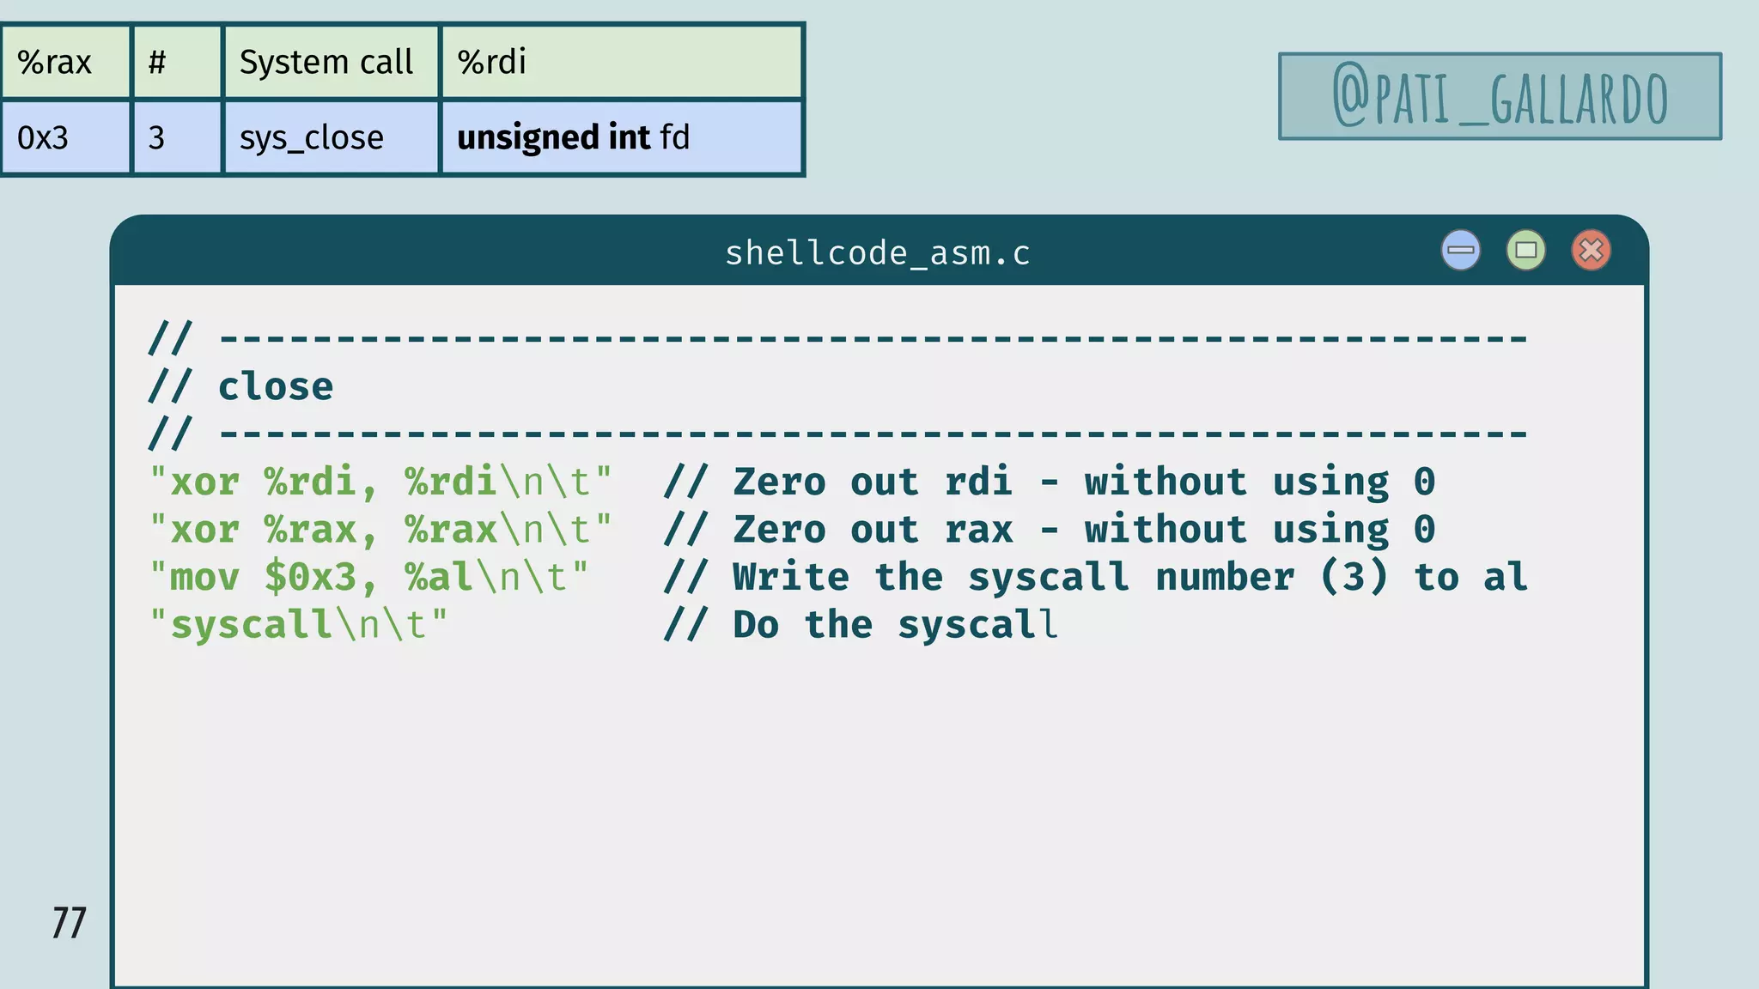1759x989 pixels.
Task: Click the %rdi table header cell
Action: point(621,62)
